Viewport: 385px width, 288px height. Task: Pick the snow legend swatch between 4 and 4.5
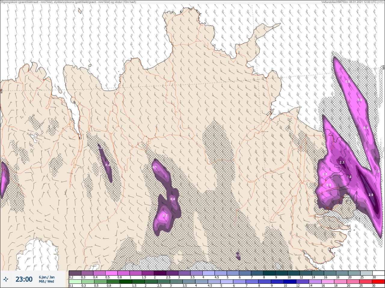tap(209, 273)
